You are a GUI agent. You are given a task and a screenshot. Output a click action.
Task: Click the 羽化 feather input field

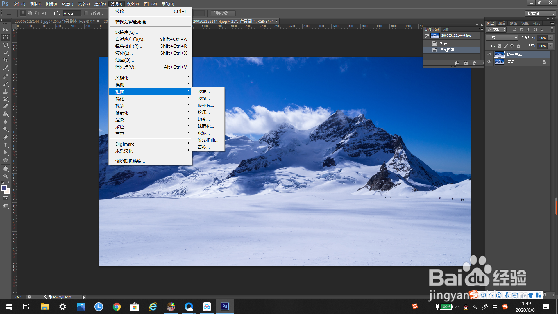click(72, 13)
